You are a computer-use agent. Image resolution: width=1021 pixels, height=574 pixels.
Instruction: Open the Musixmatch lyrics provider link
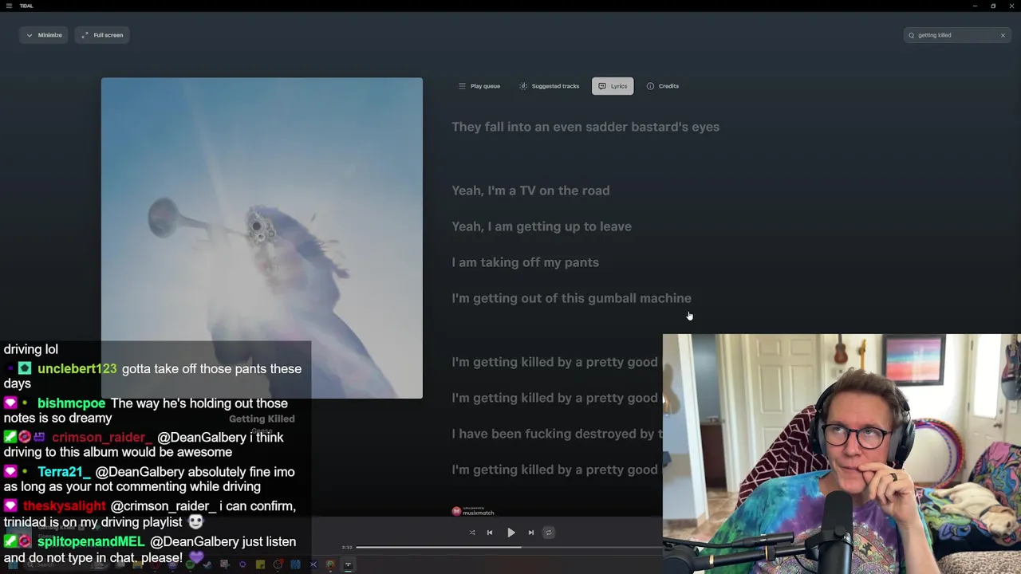(473, 511)
